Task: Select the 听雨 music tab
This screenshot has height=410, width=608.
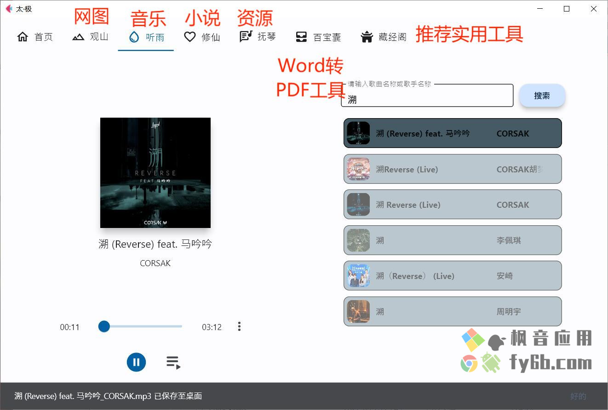Action: [x=146, y=37]
